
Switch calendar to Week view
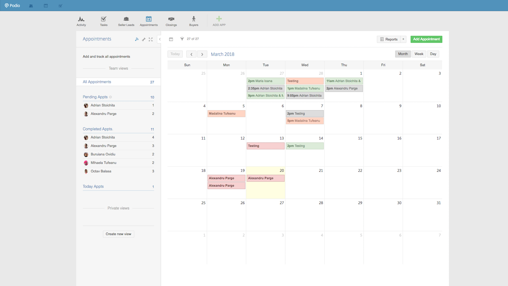(x=419, y=54)
